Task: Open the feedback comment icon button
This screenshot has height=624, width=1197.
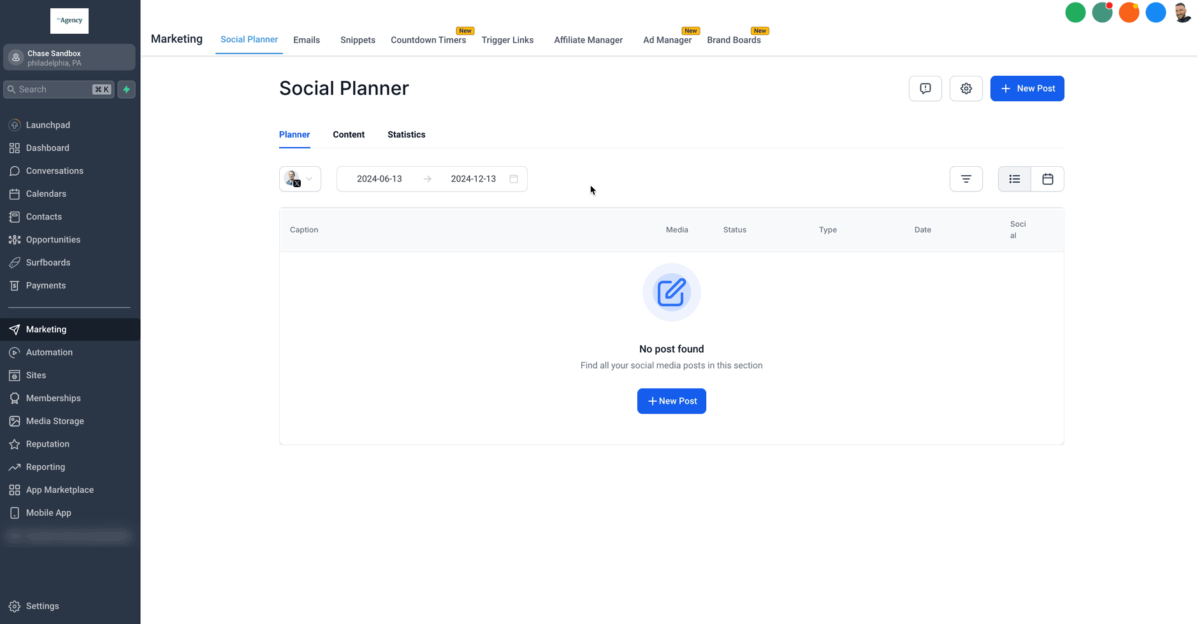Action: (925, 89)
